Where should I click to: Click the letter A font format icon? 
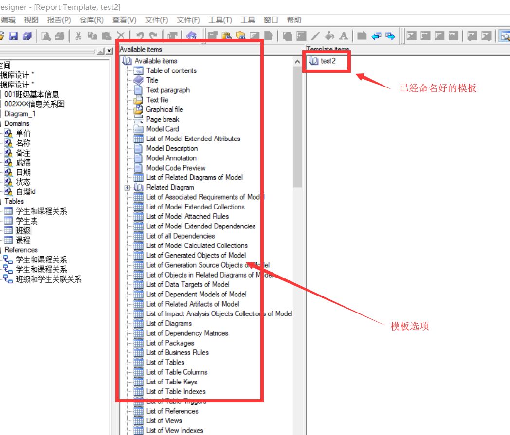point(344,36)
